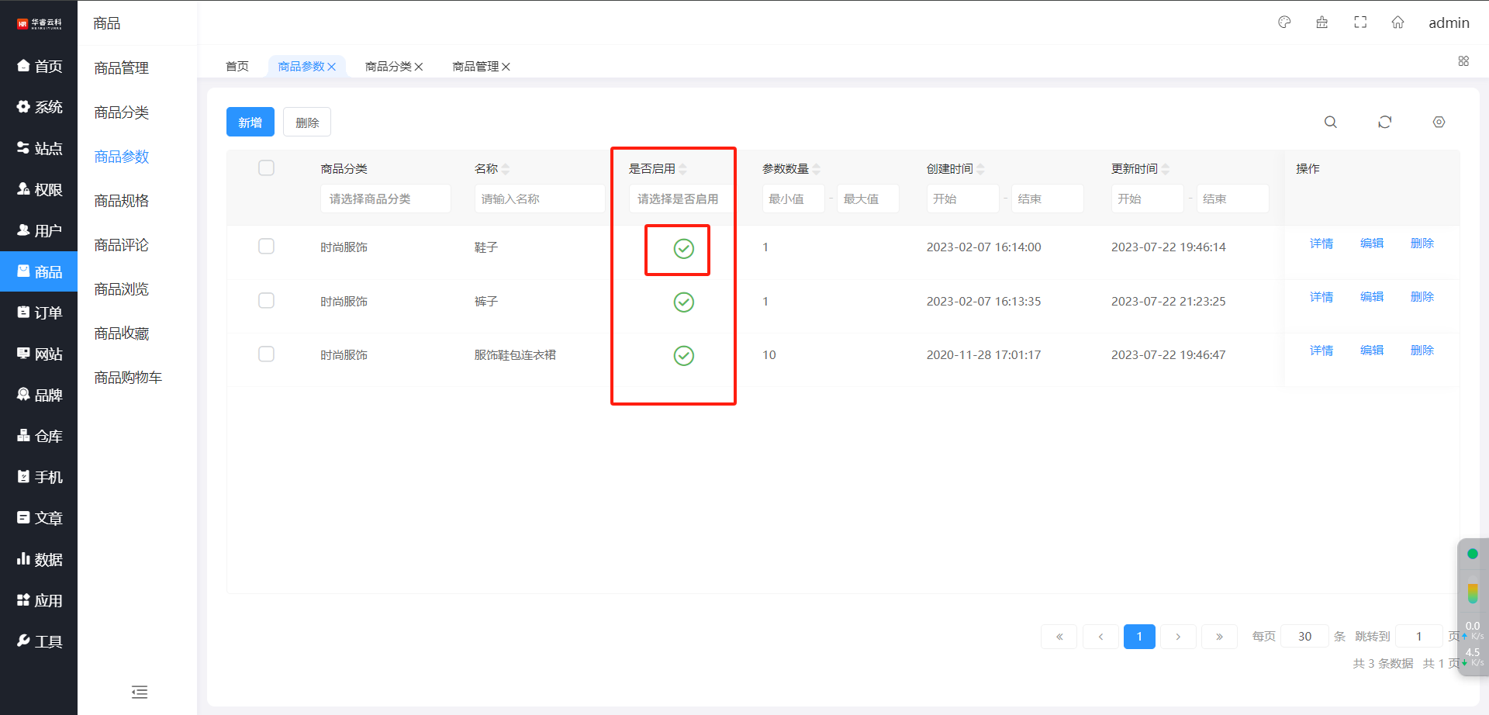Select the 服饰鞋包连衣裙 row checkbox
Screen dimensions: 1489x715
(266, 354)
